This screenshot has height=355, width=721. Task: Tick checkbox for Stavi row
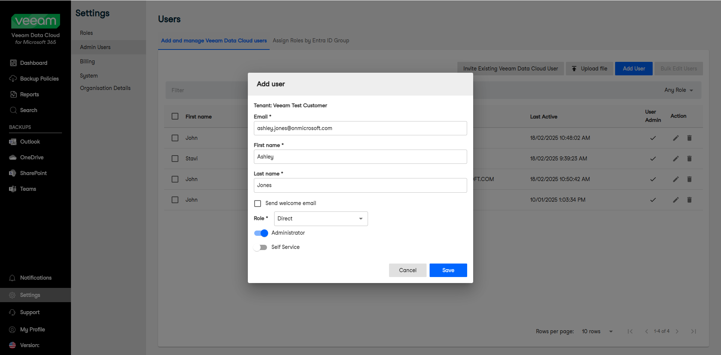[175, 159]
